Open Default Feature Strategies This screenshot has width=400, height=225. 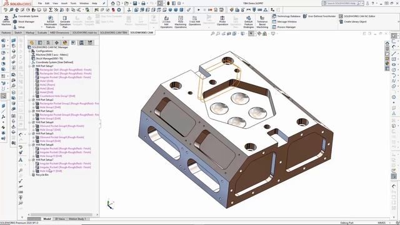(x=249, y=22)
